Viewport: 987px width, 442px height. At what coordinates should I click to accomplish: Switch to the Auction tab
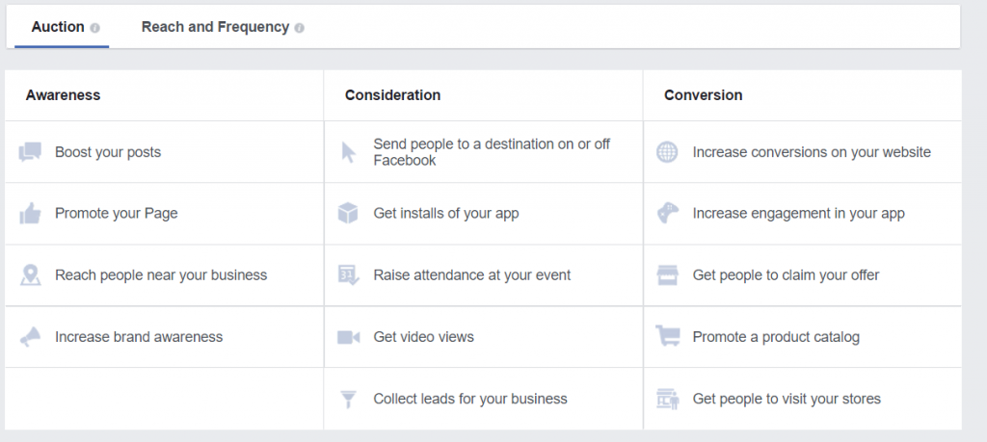click(x=61, y=27)
